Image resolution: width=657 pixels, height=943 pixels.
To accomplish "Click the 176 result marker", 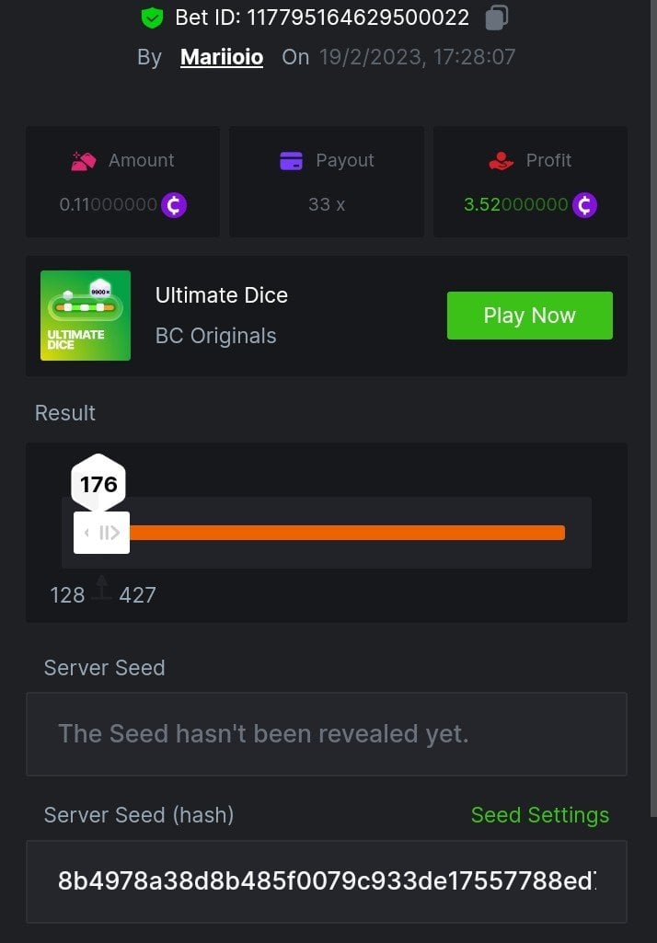I will pos(98,484).
